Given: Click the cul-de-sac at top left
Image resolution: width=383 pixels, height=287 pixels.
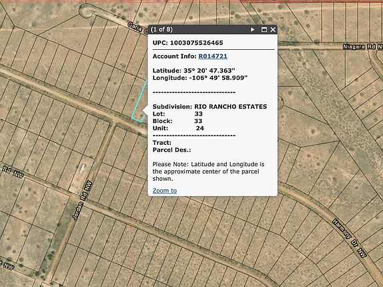Looking at the screenshot, I should coord(86,11).
